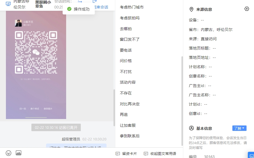Click the 创意id row
The height and width of the screenshot is (158, 254).
[x=198, y=113]
